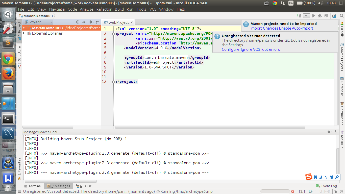Image resolution: width=345 pixels, height=194 pixels.
Task: Expand External Libraries tree node
Action: (24, 33)
